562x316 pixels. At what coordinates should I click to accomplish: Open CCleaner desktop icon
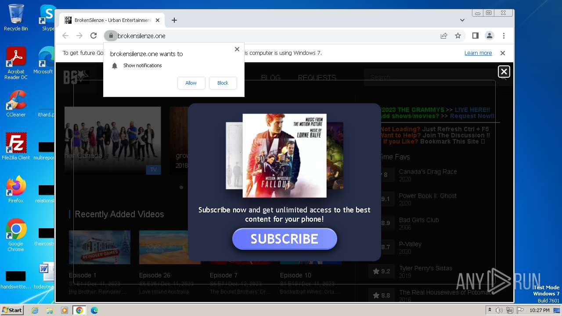(x=16, y=104)
